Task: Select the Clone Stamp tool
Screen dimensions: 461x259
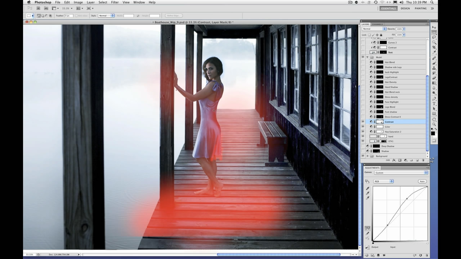Action: pyautogui.click(x=434, y=68)
